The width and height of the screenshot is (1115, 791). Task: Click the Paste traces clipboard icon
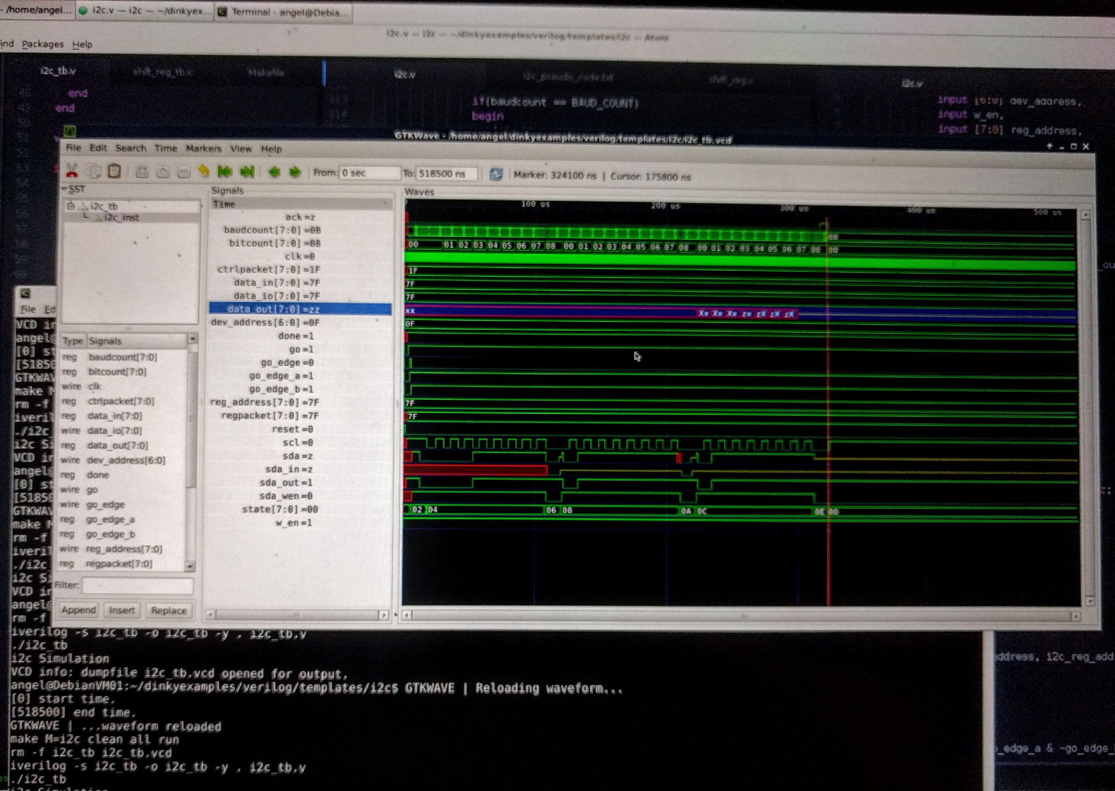click(x=114, y=171)
